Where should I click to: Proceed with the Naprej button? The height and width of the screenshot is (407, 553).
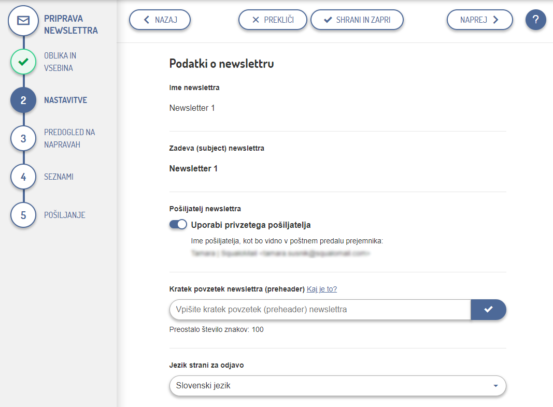(479, 20)
